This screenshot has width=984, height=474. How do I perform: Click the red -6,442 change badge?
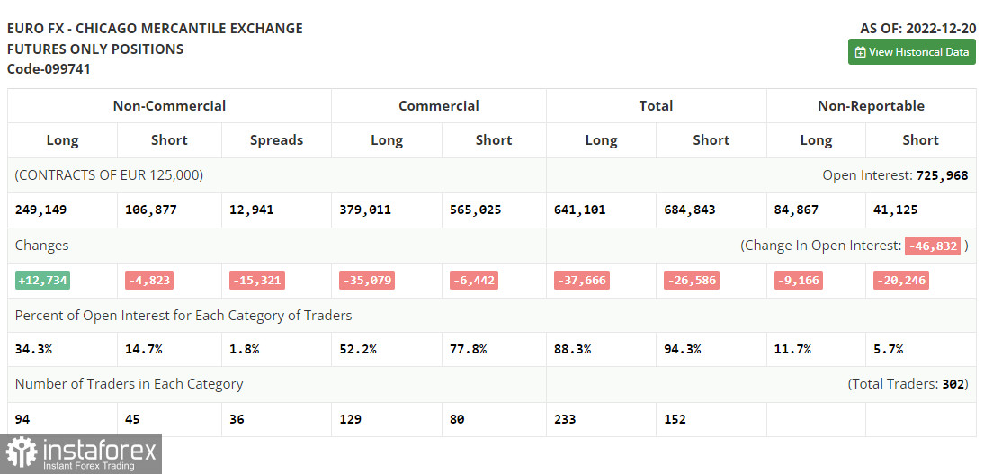tap(474, 281)
